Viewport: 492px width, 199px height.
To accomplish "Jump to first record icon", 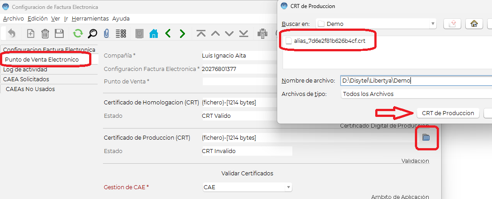I will point(201,33).
